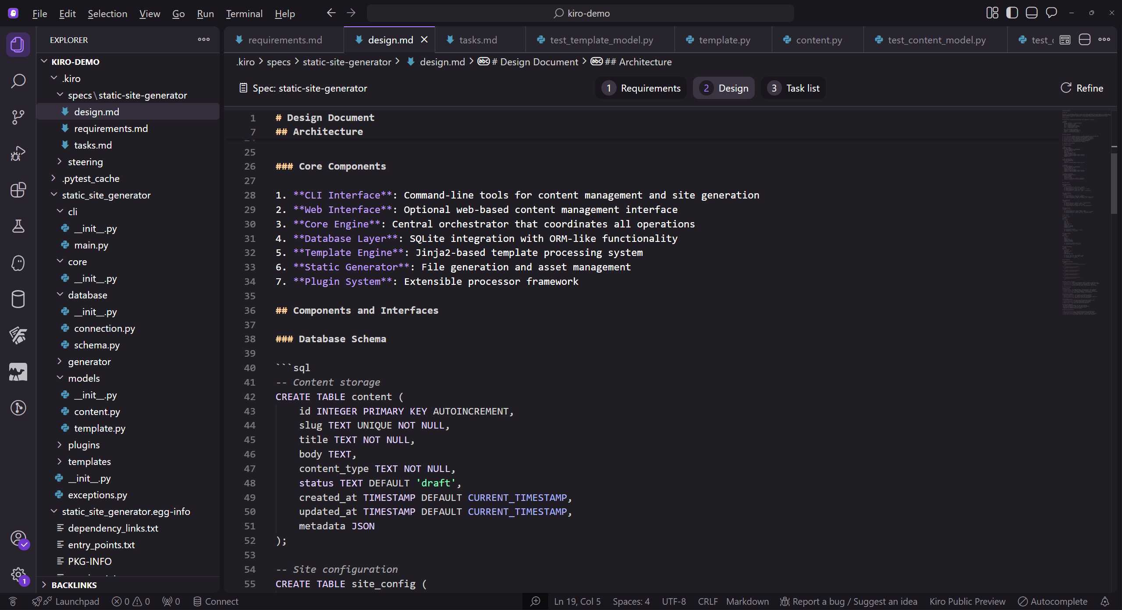
Task: Click the Refine button
Action: tap(1083, 88)
